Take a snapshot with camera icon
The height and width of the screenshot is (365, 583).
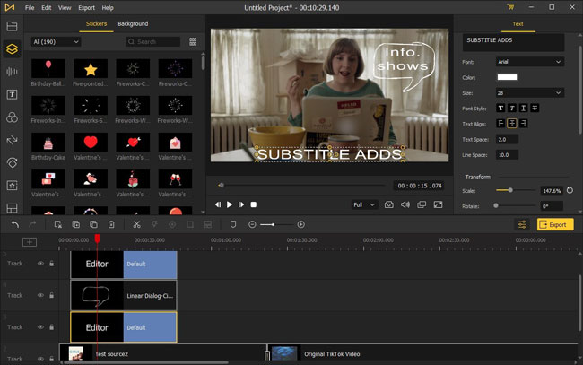[x=389, y=204]
